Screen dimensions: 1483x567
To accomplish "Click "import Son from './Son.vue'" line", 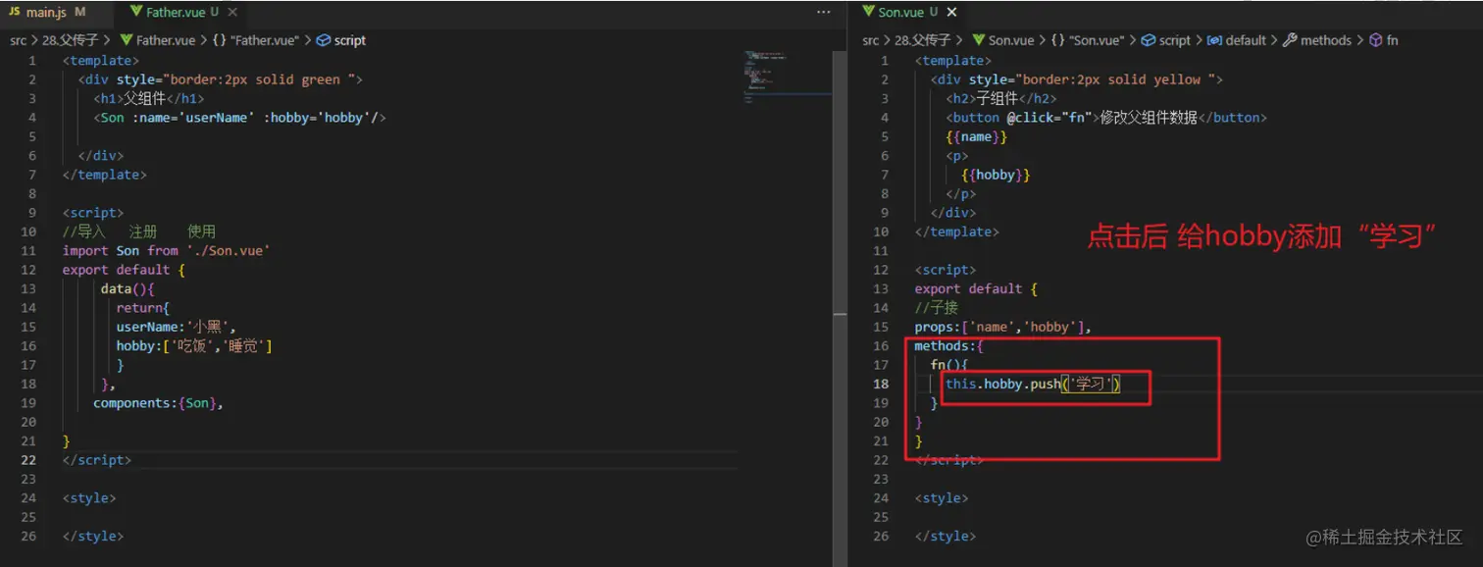I will 166,250.
